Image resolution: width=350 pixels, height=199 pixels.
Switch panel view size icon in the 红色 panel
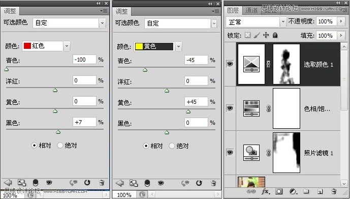pos(22,183)
